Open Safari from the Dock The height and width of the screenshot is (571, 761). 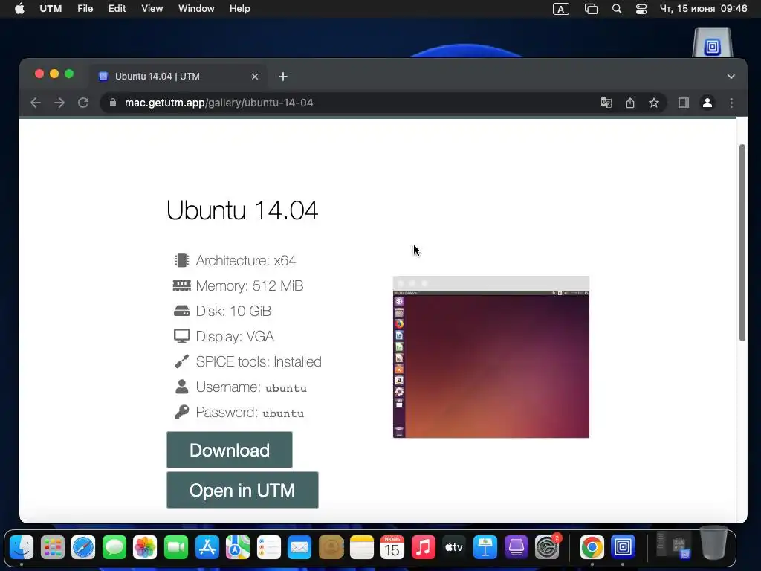click(83, 548)
